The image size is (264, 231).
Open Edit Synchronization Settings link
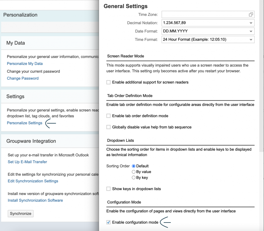(x=33, y=181)
